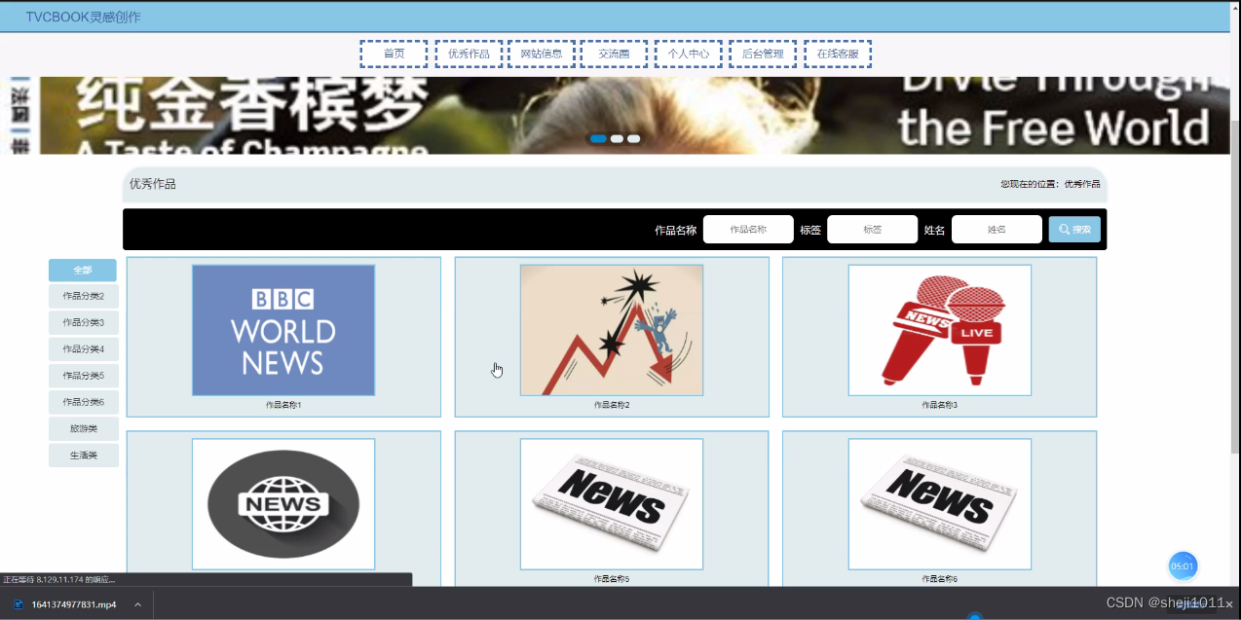The width and height of the screenshot is (1241, 620).
Task: Open the 个人中心 tab
Action: [688, 54]
